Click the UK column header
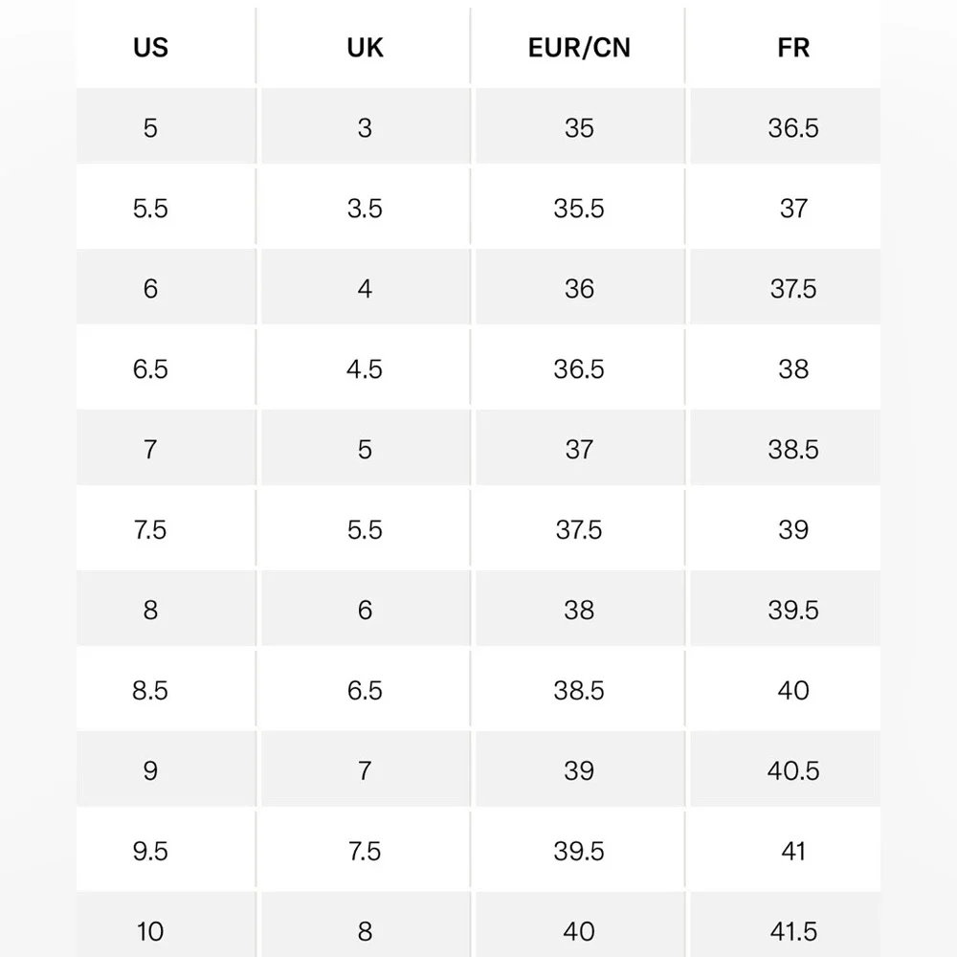 [x=365, y=48]
